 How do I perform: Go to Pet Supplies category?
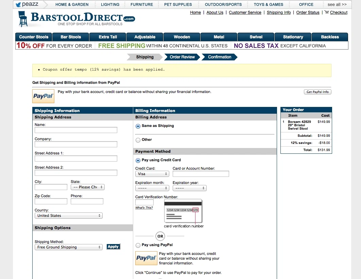178,4
